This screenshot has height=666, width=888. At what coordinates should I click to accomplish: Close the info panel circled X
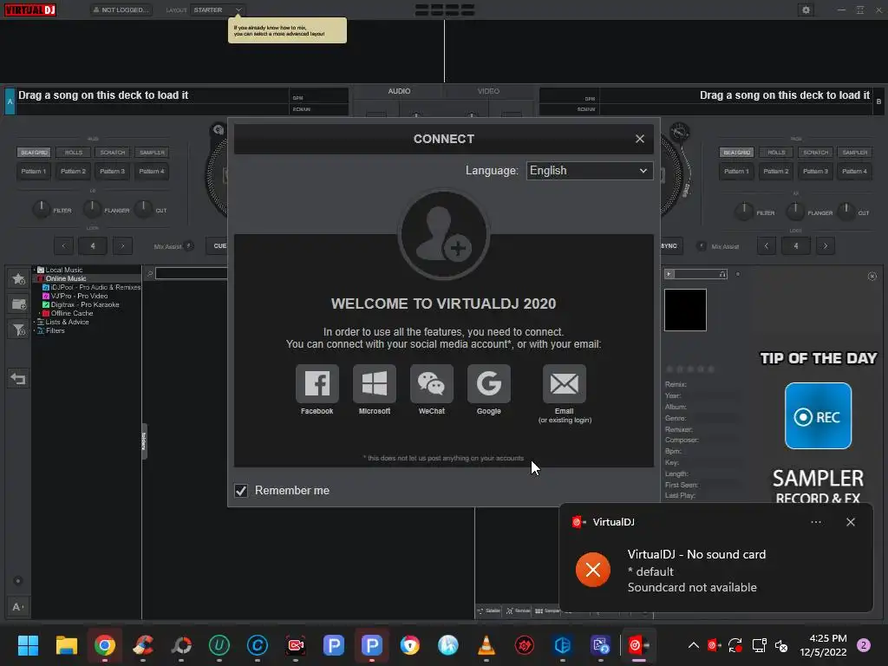click(872, 277)
